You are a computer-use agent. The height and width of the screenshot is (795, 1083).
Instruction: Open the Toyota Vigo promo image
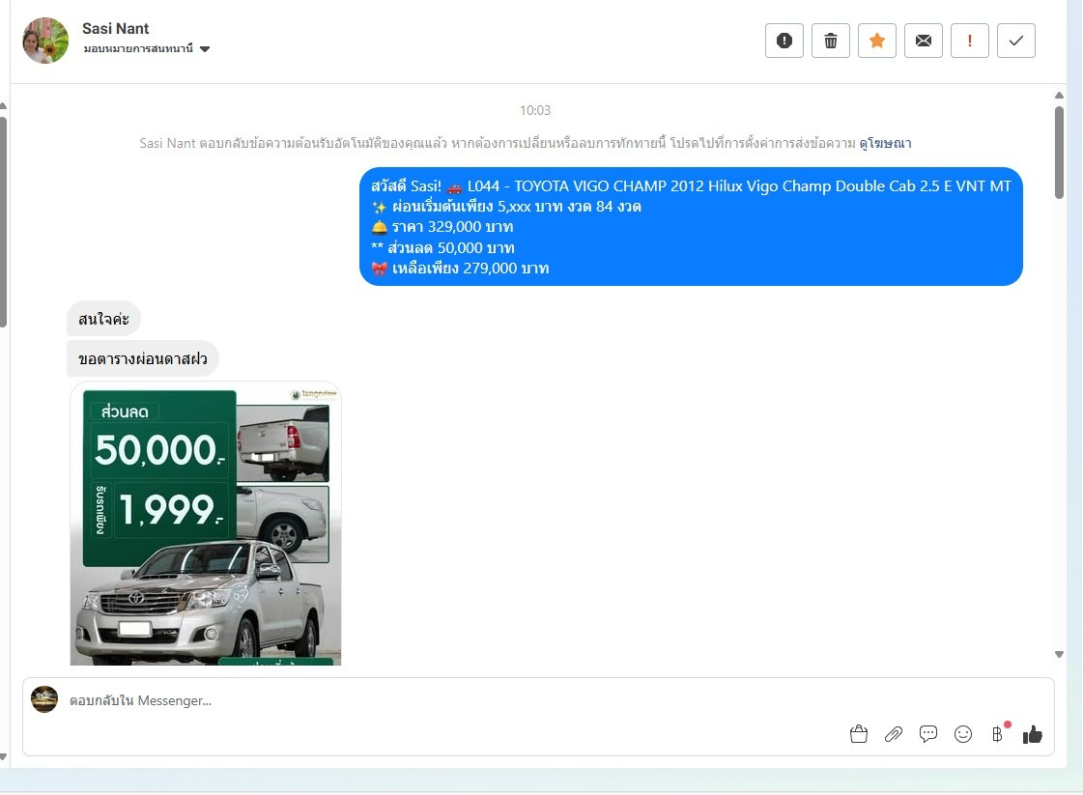[206, 524]
